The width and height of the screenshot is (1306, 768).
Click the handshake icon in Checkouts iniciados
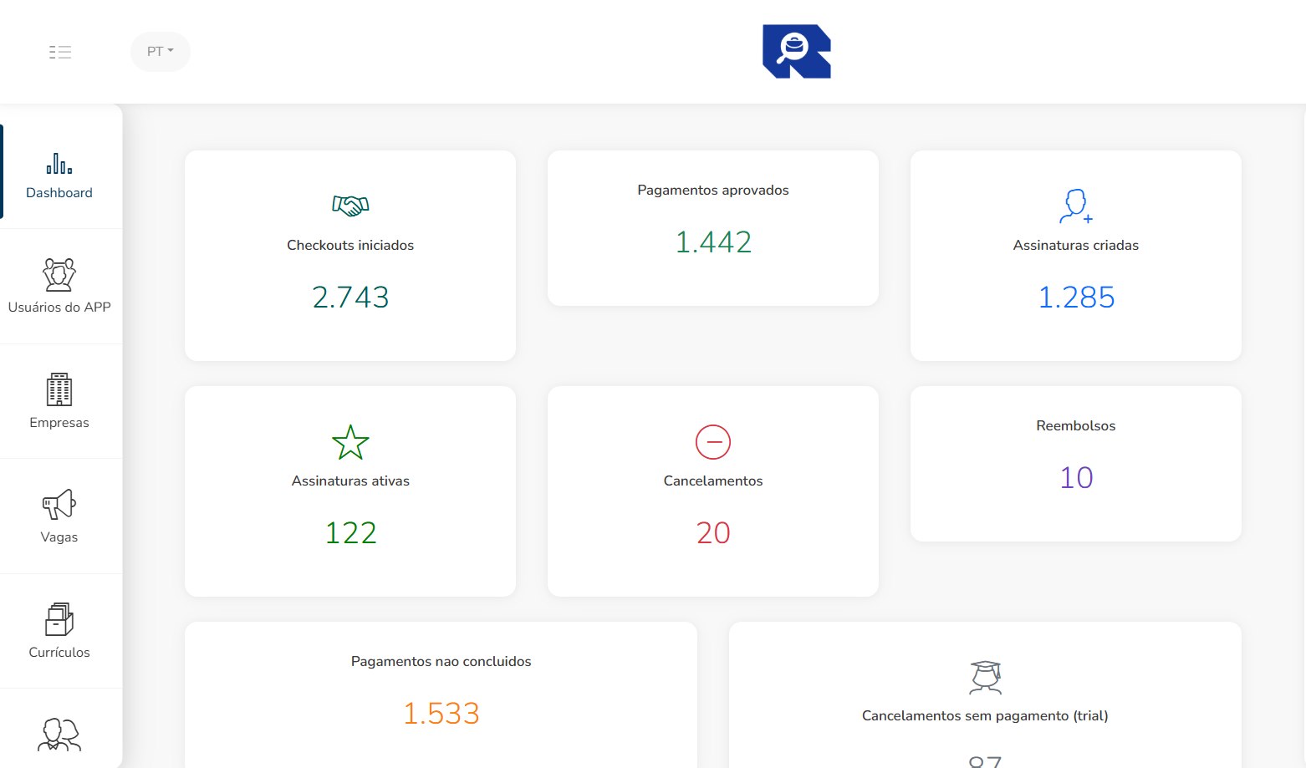[350, 205]
